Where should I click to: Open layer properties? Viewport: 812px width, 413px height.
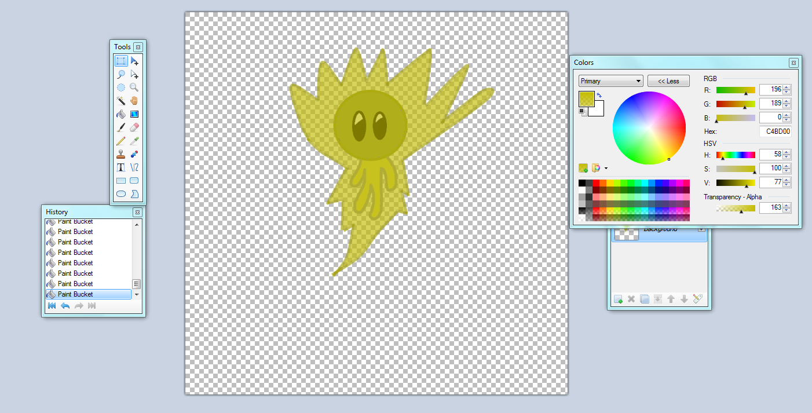[697, 299]
